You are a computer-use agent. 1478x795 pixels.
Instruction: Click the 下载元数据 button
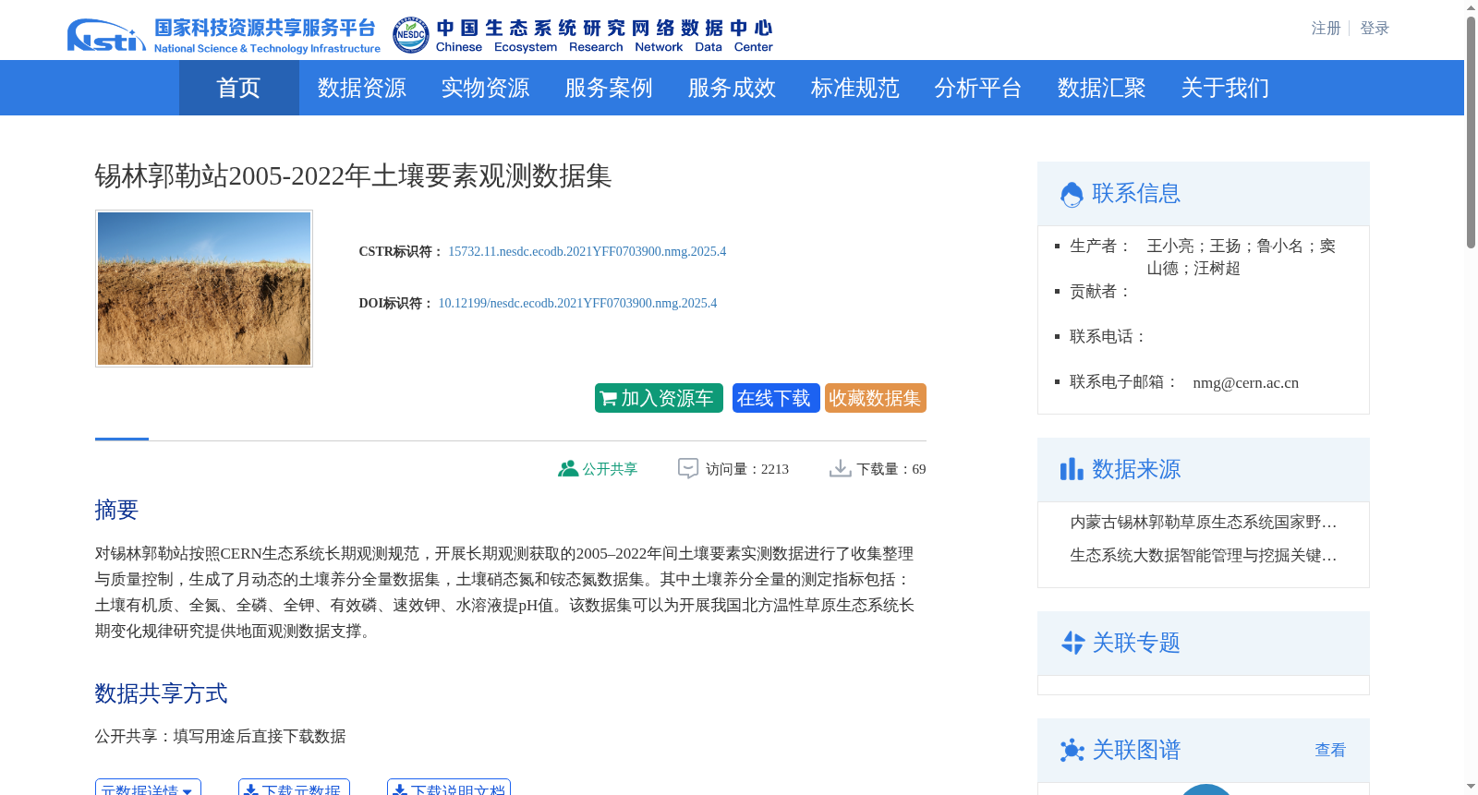(x=294, y=788)
